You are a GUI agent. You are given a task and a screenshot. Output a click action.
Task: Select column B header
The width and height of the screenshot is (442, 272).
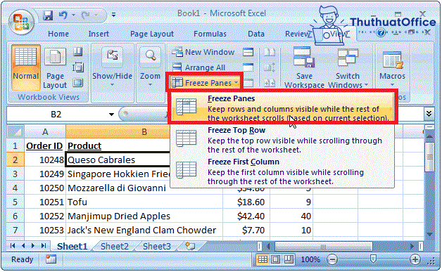(x=144, y=131)
